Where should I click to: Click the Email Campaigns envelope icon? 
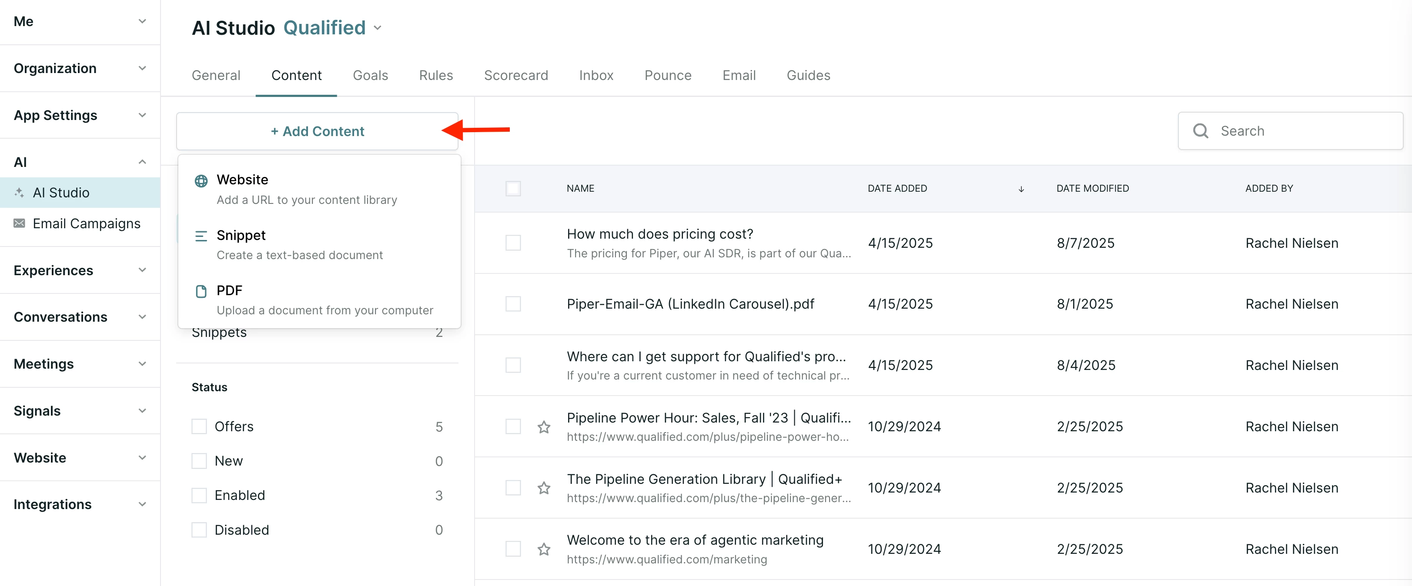(x=19, y=223)
